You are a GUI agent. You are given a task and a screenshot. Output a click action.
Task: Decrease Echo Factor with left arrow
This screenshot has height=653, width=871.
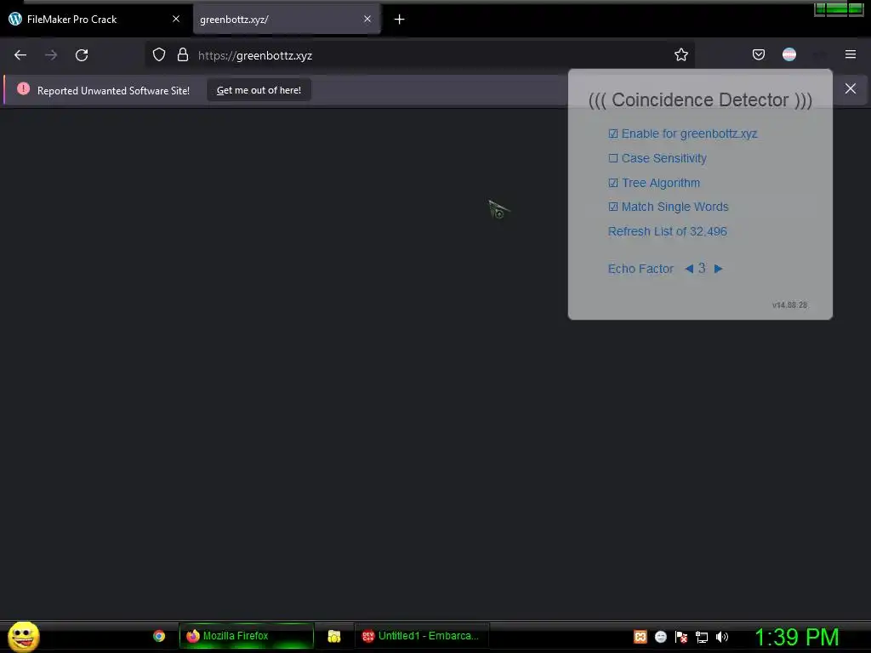689,269
